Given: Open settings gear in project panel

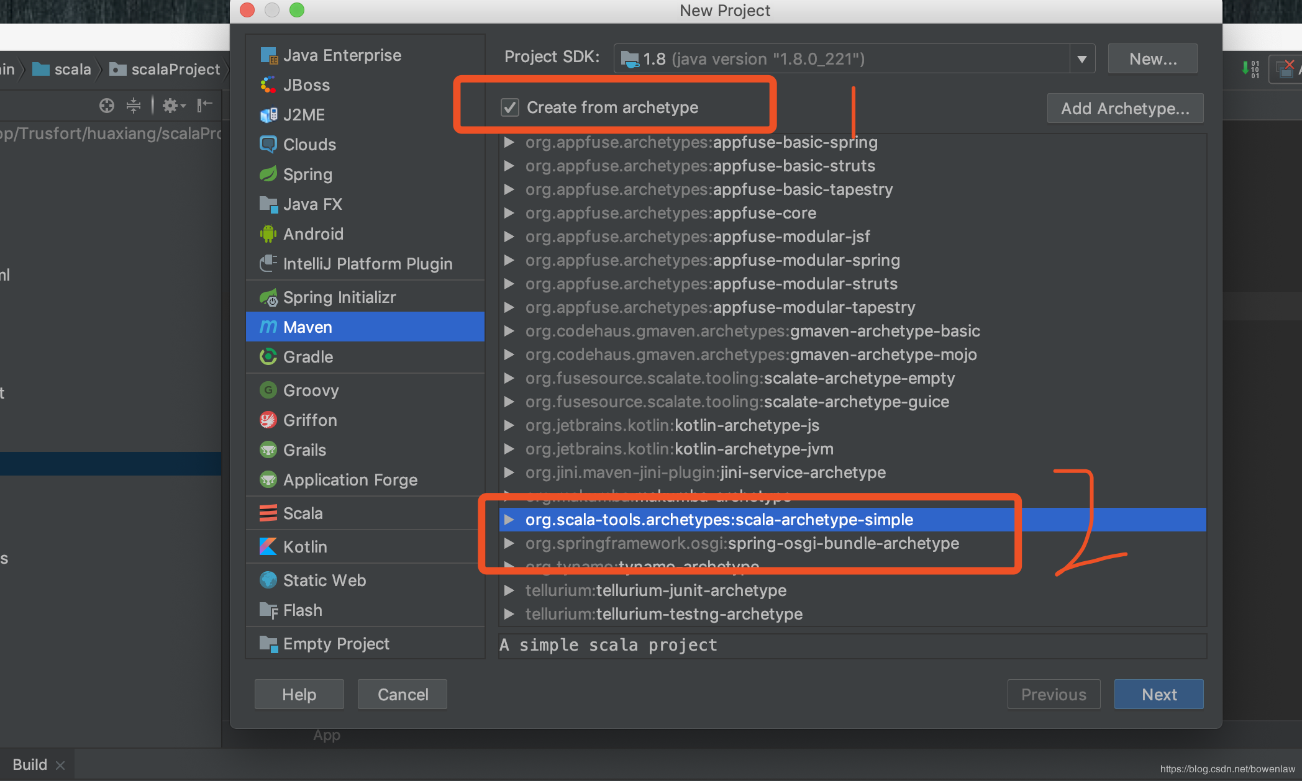Looking at the screenshot, I should pyautogui.click(x=173, y=106).
